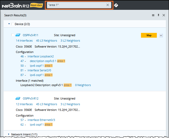Close the Search Results panel
The width and height of the screenshot is (169, 138).
click(164, 16)
